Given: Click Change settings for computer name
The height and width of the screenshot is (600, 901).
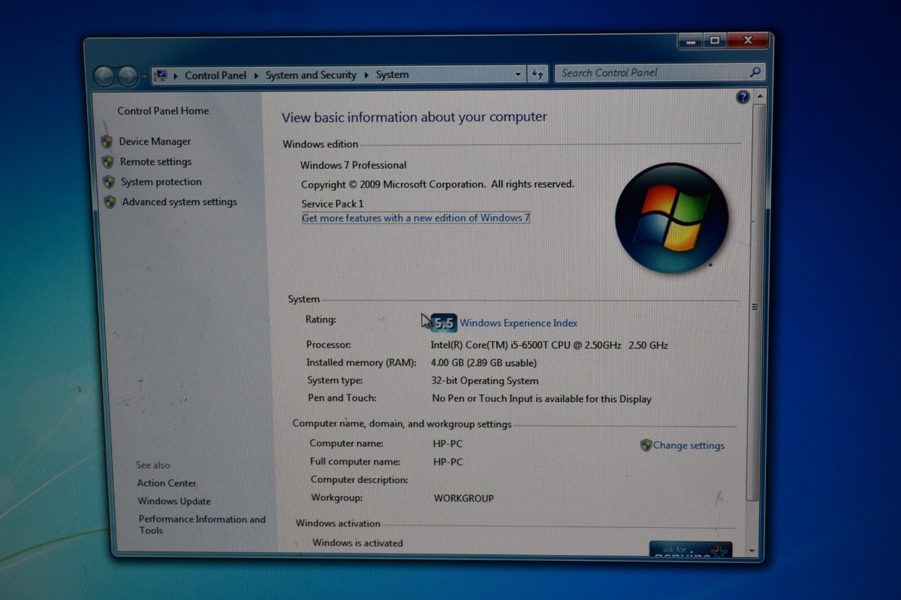Looking at the screenshot, I should 689,445.
